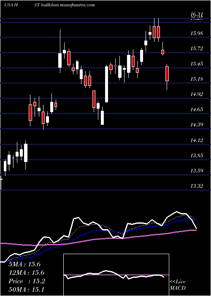
Task: Click the 15.72 price axis label
Action: click(x=197, y=49)
